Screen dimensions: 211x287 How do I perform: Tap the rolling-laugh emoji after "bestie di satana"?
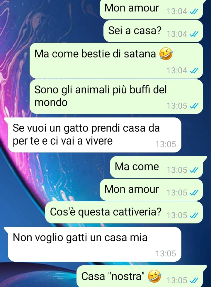[x=166, y=54]
